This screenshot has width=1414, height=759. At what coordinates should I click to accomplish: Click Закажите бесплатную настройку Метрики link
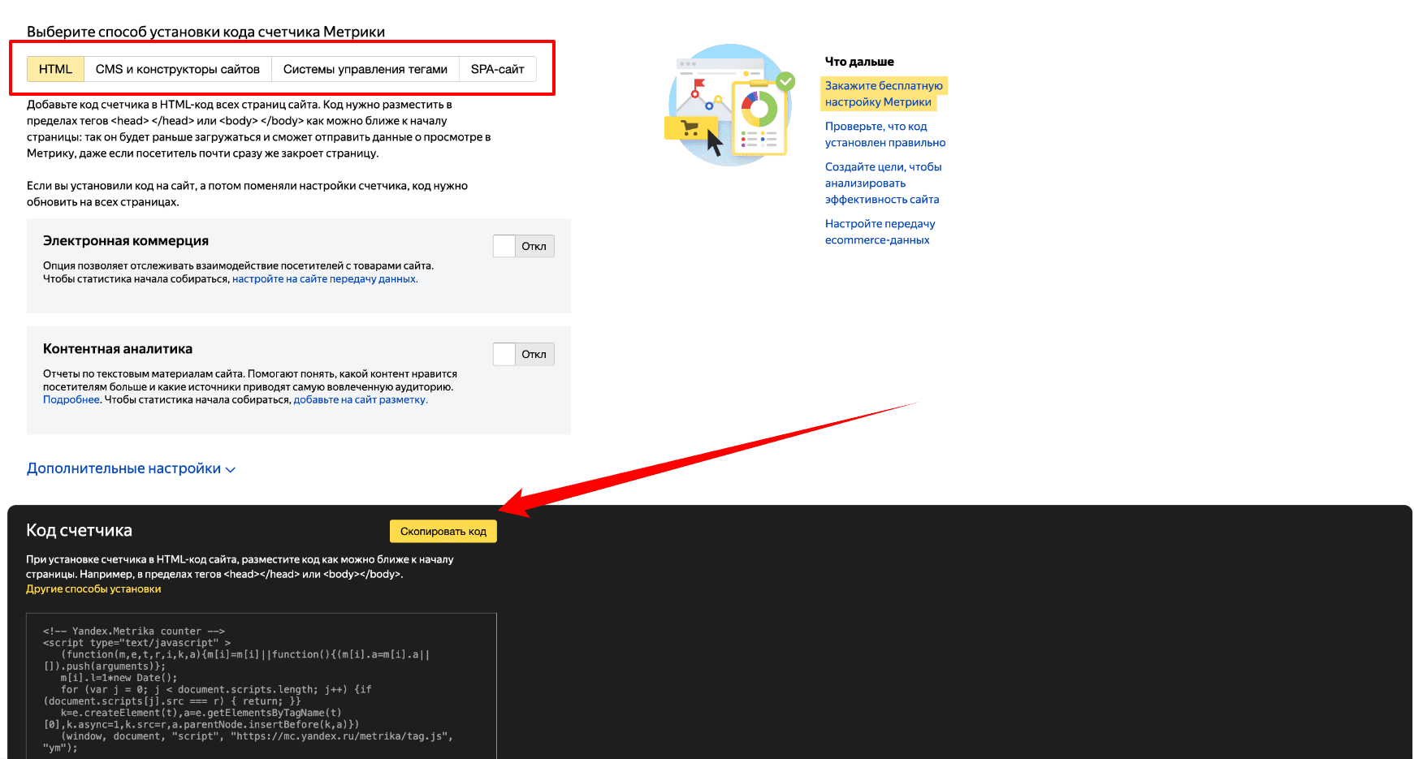883,93
